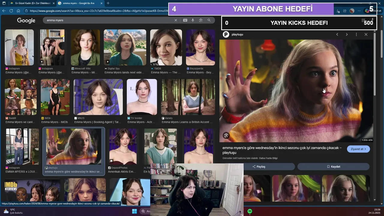This screenshot has height=216, width=384.
Task: Click 'Ziyaret et' visit button
Action: (358, 149)
